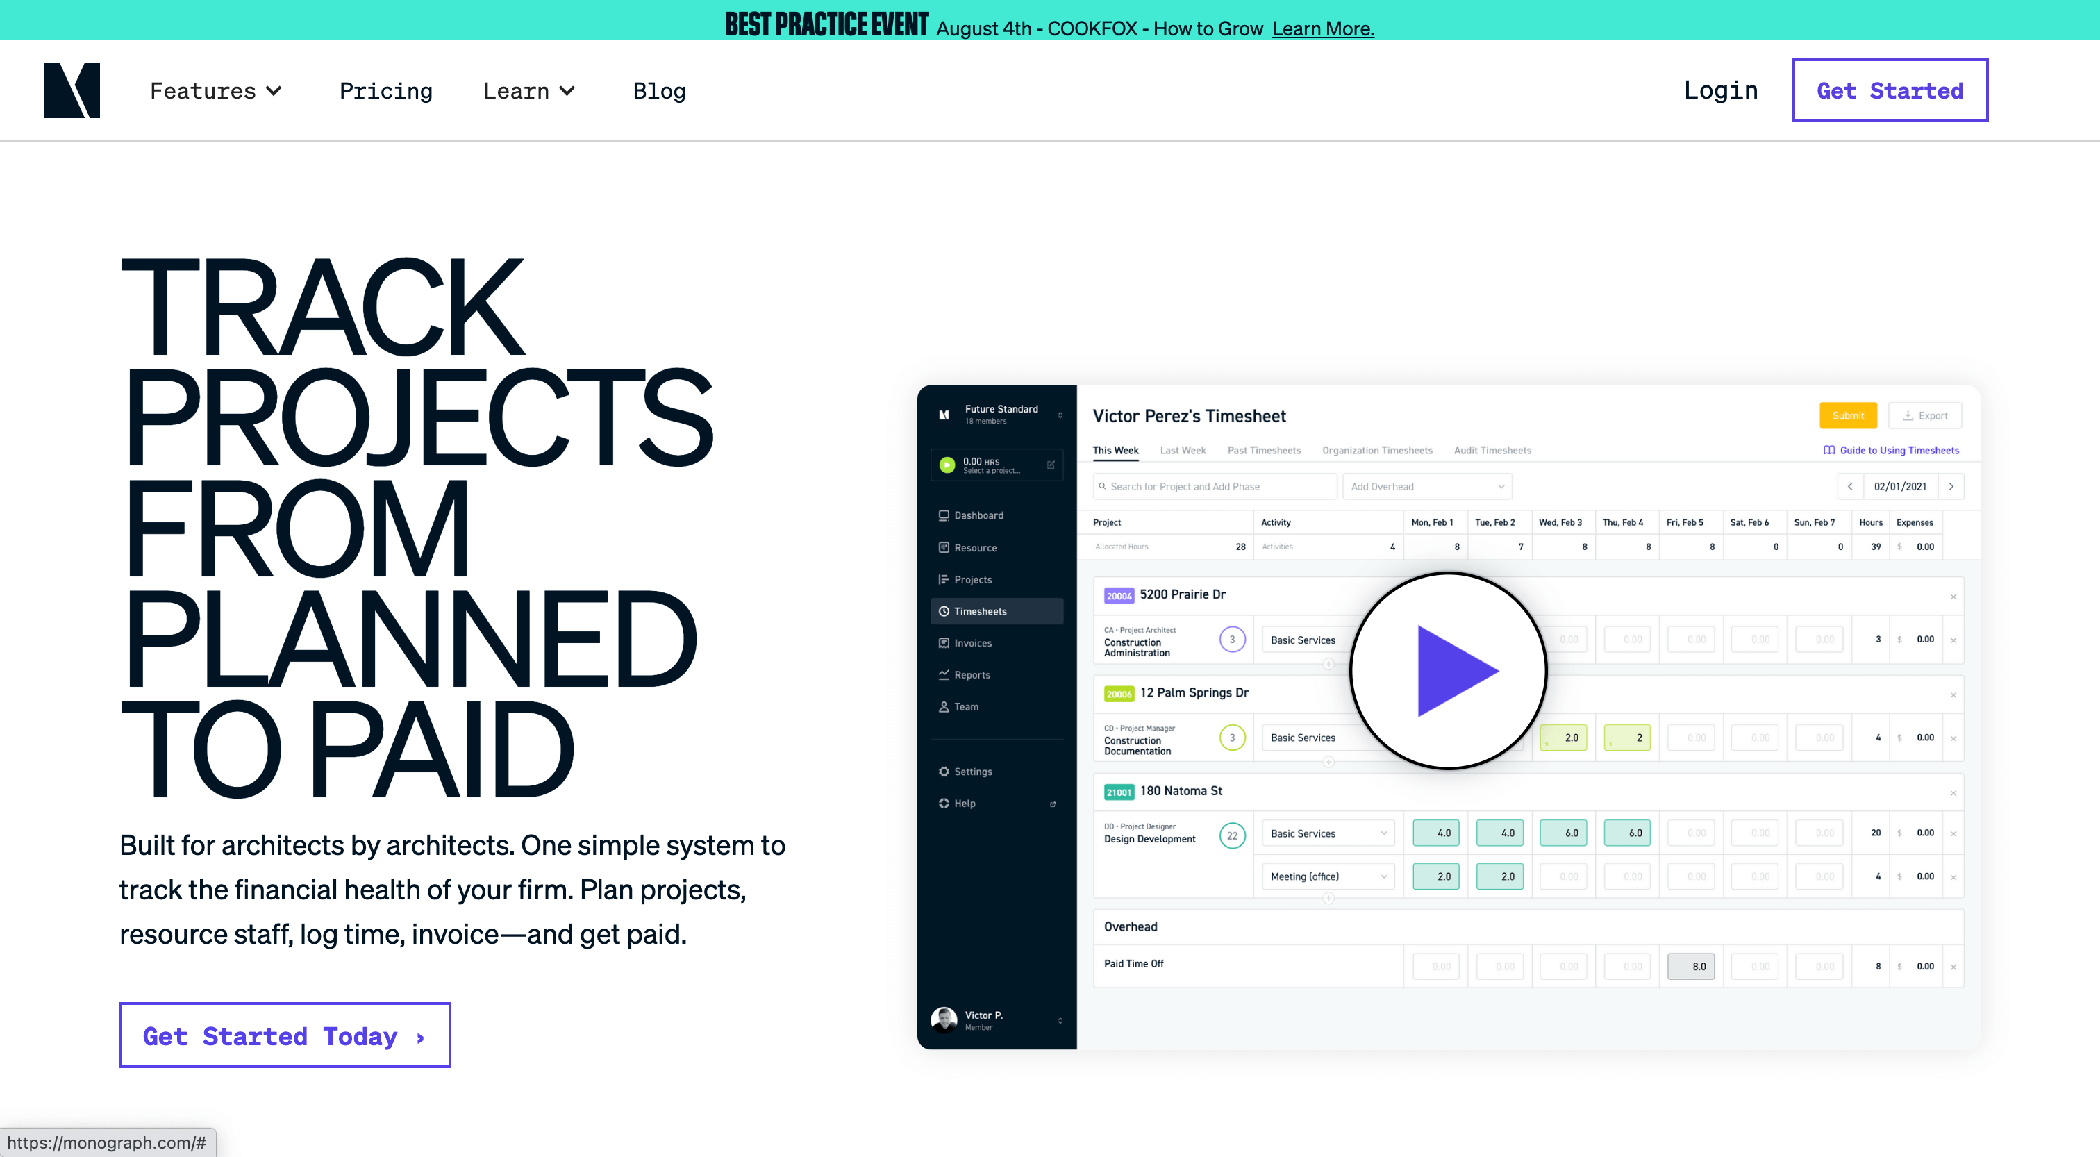The height and width of the screenshot is (1157, 2100).
Task: Click the Get Started Today button
Action: point(285,1035)
